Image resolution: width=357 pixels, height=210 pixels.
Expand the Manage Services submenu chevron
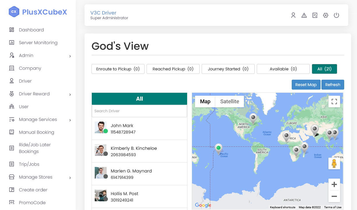pos(70,120)
